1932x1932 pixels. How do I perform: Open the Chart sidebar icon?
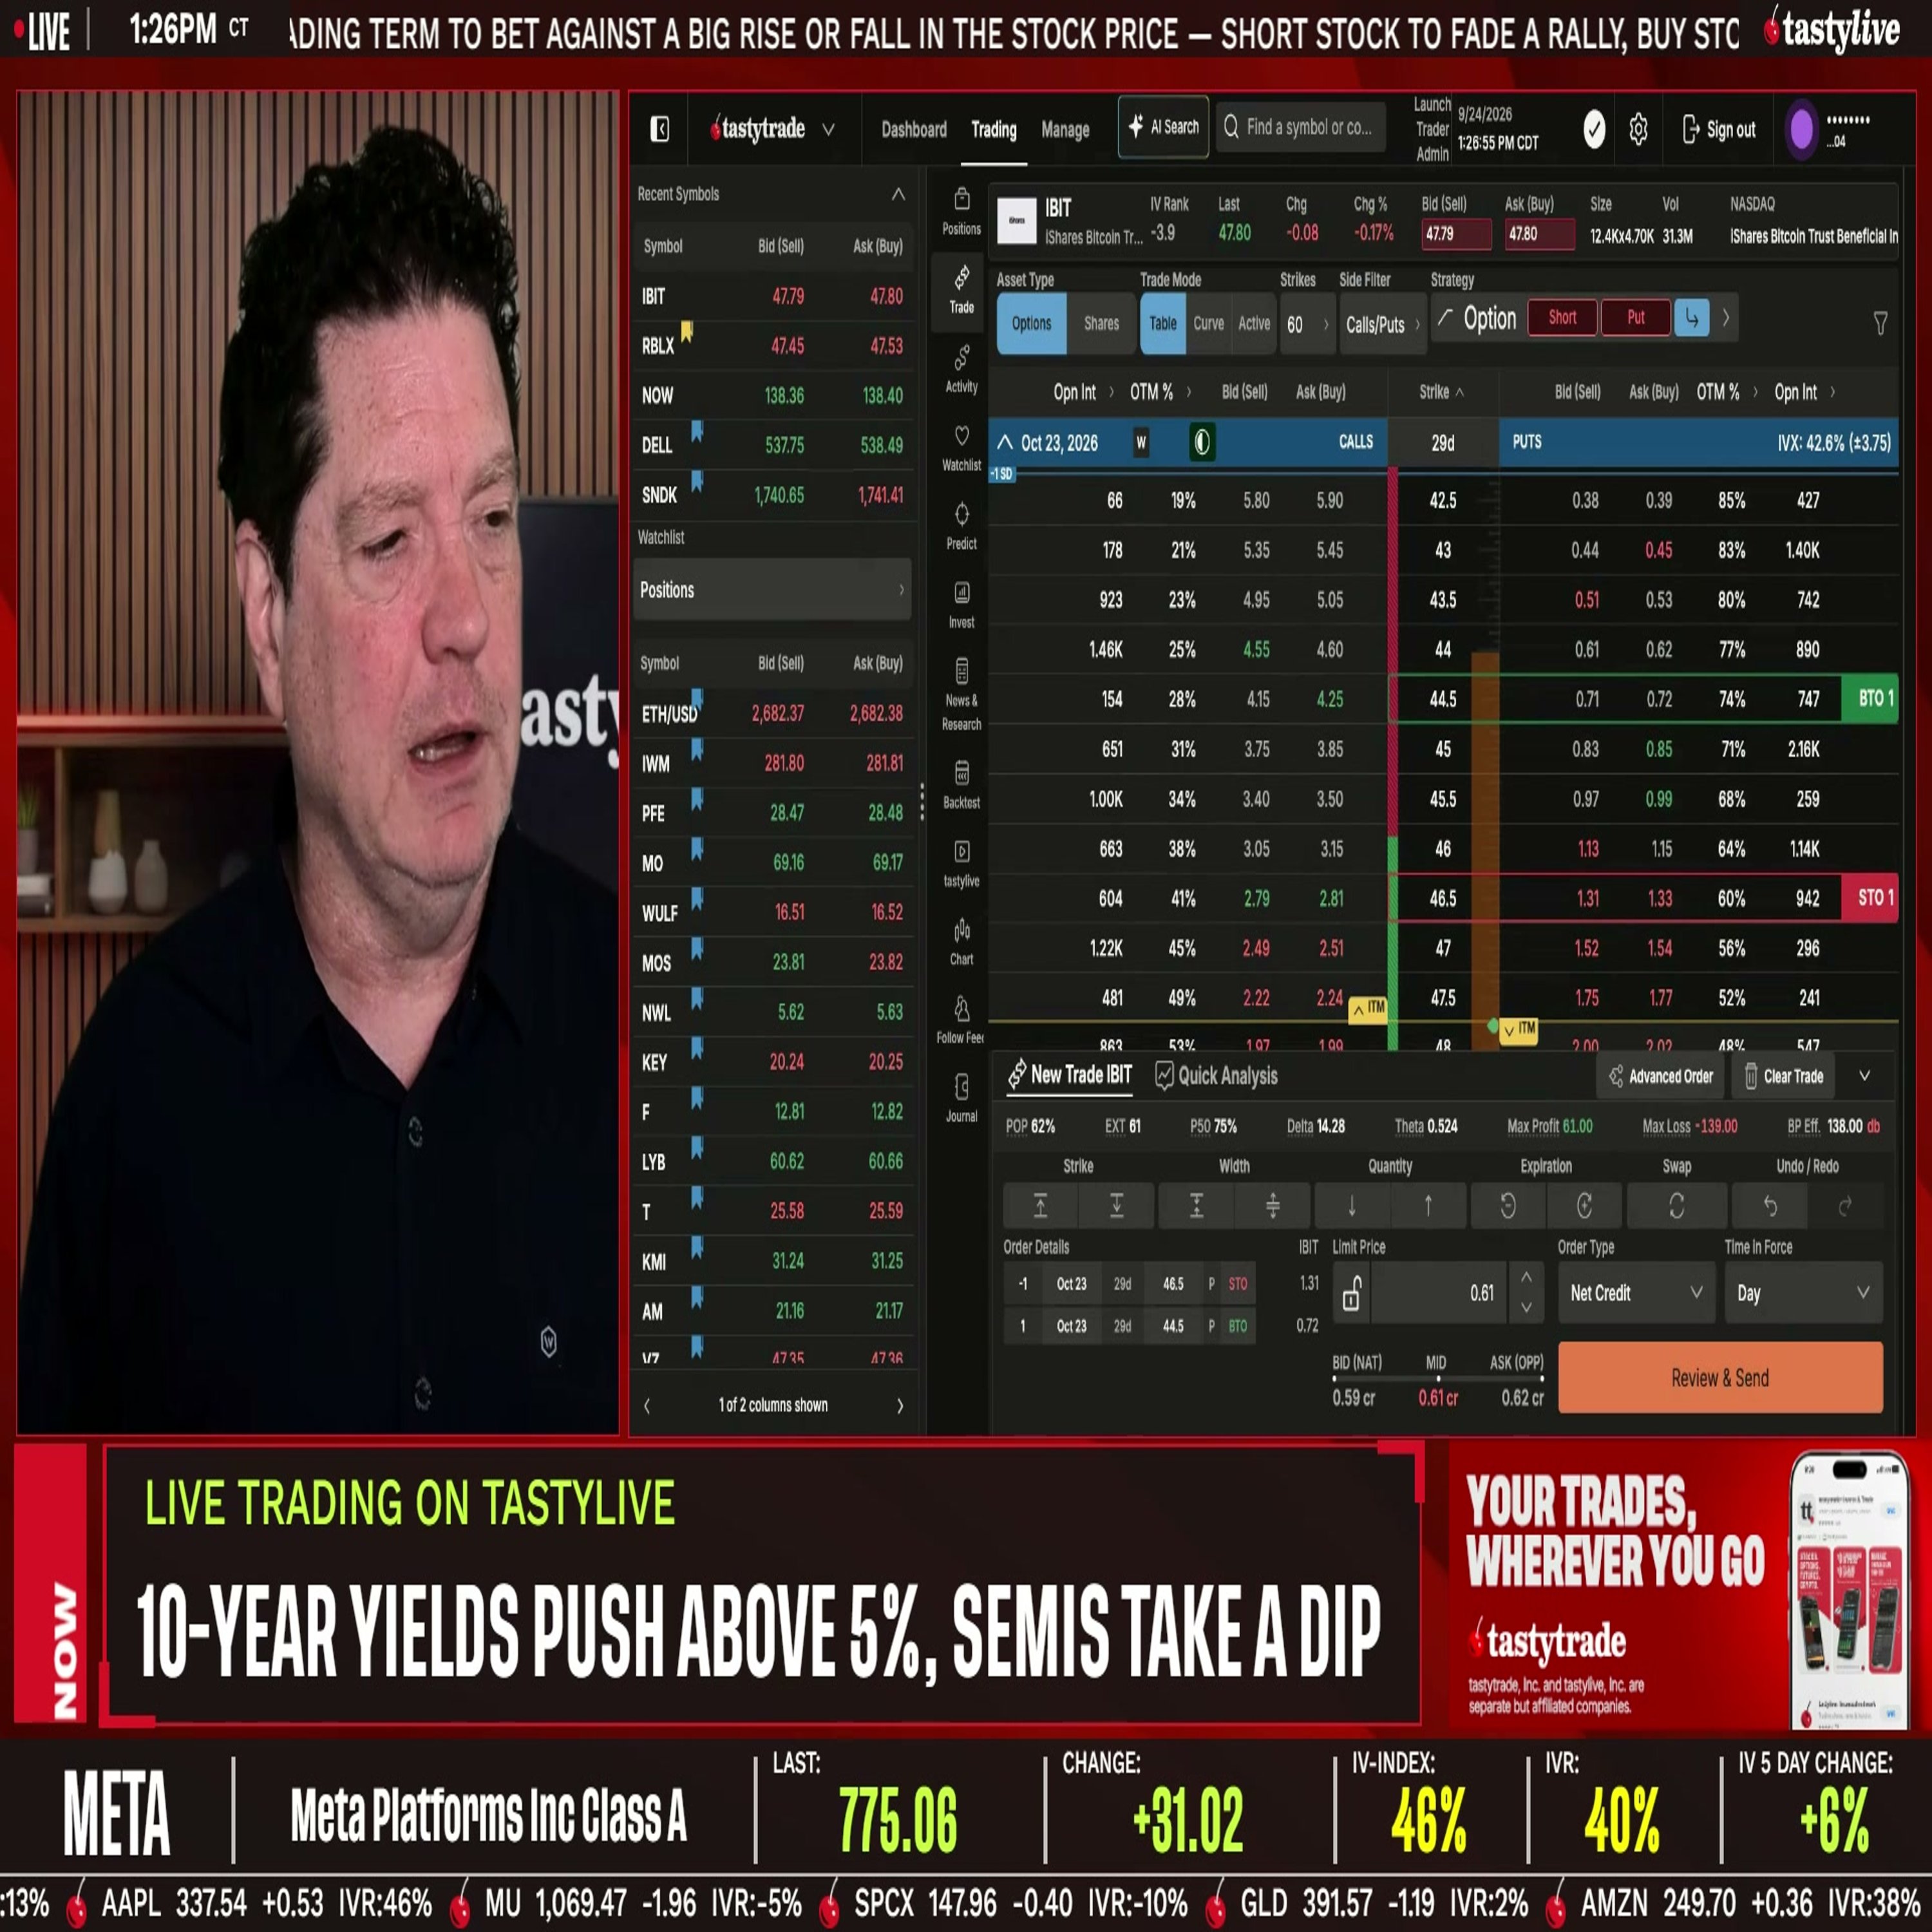click(961, 941)
